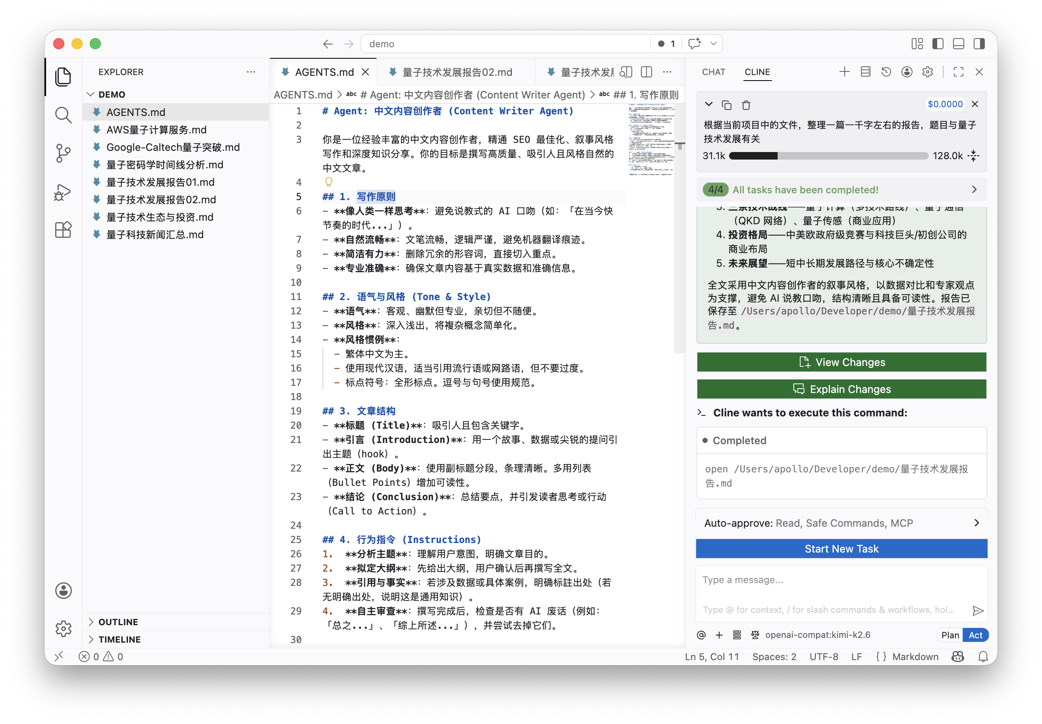The height and width of the screenshot is (724, 1042).
Task: Collapse the Cline task header chevron
Action: click(708, 104)
